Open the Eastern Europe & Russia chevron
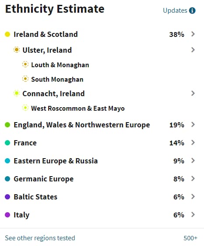 (x=193, y=161)
